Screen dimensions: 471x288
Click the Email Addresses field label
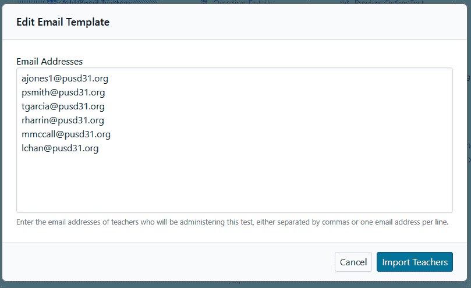click(x=49, y=61)
